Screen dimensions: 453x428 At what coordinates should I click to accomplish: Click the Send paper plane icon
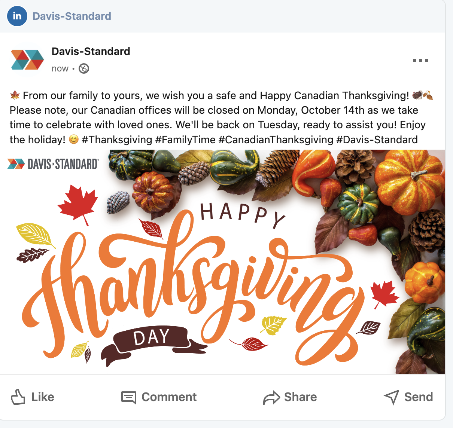392,397
